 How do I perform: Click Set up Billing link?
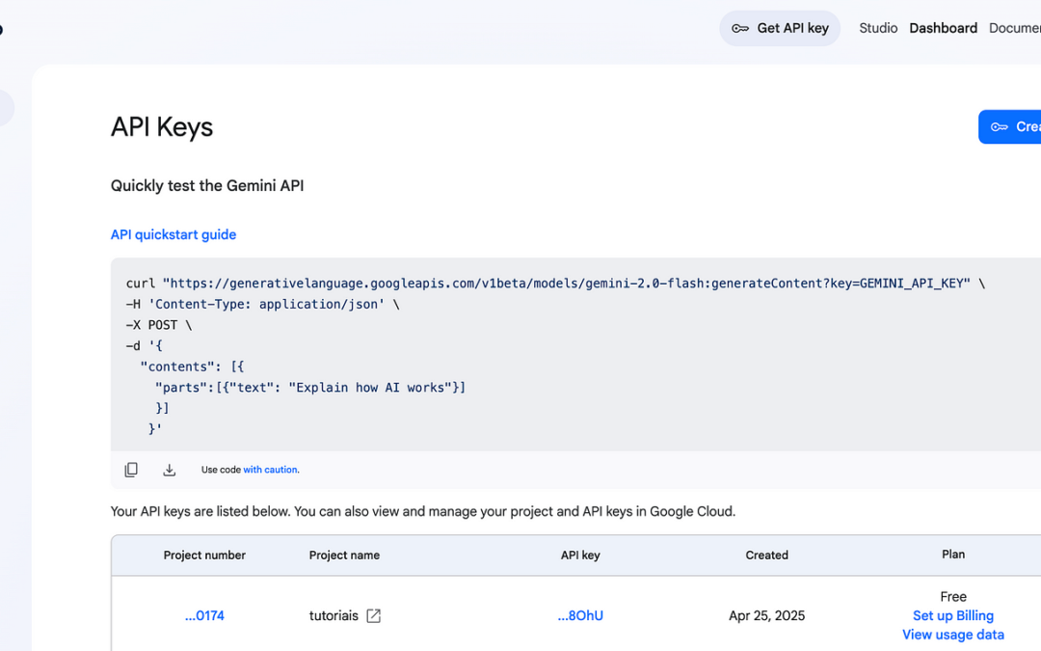coord(952,615)
